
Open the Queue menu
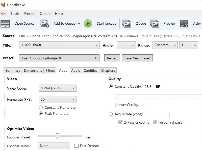pyautogui.click(x=45, y=14)
